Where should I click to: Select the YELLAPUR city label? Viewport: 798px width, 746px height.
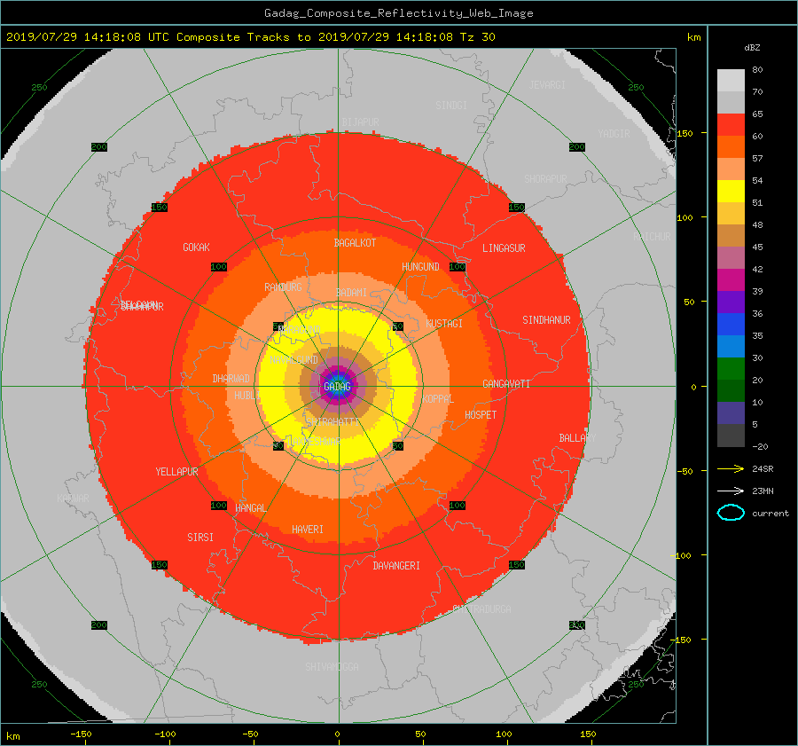coord(176,472)
